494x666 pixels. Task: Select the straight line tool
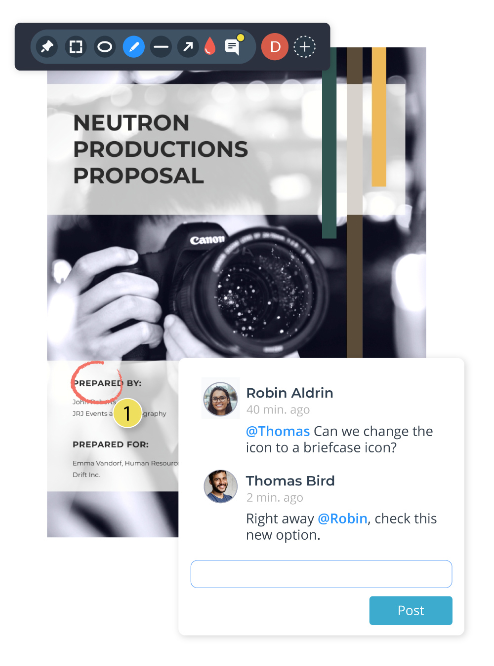[x=161, y=47]
